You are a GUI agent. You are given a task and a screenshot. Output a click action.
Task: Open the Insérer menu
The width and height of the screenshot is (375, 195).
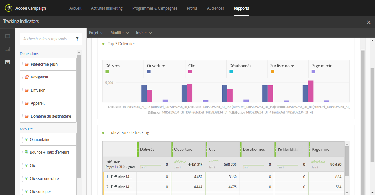144,33
